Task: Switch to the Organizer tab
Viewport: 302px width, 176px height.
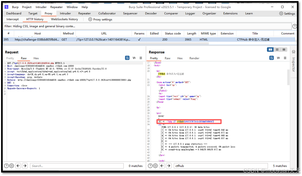Action: pos(209,13)
